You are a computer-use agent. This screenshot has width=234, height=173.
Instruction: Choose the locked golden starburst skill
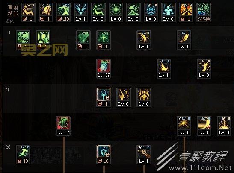click(184, 126)
